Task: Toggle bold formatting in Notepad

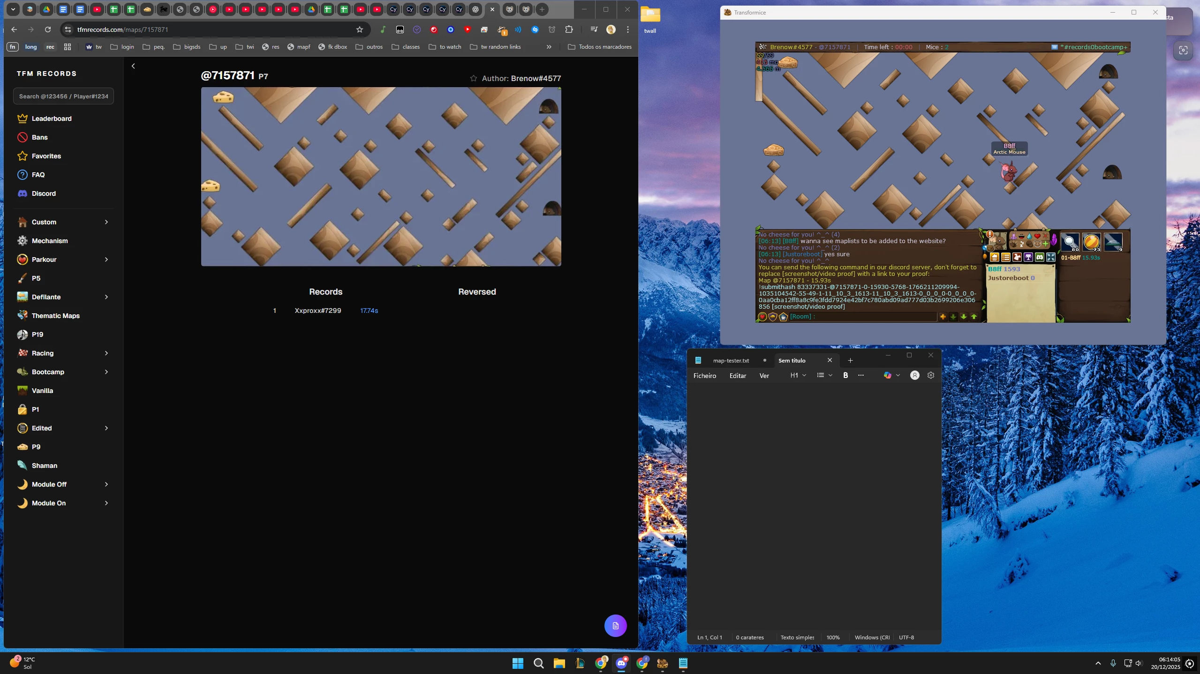Action: point(845,375)
